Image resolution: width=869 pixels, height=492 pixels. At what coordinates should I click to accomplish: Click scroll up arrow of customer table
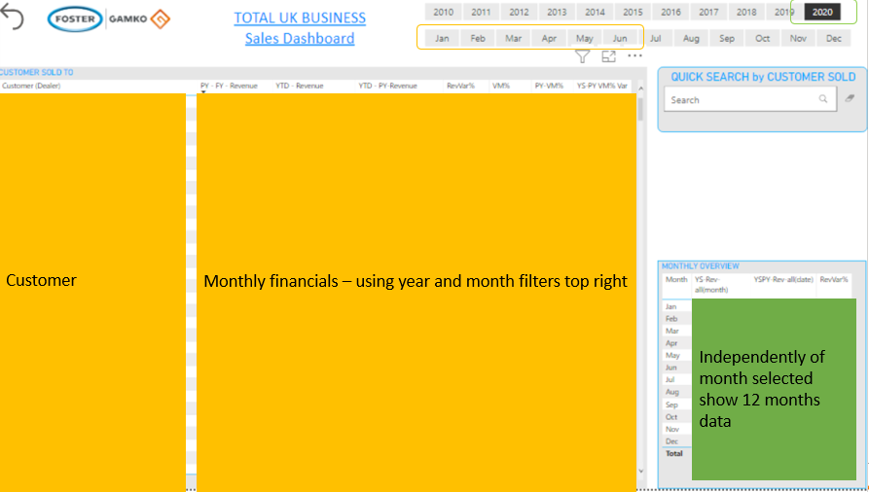coord(640,88)
